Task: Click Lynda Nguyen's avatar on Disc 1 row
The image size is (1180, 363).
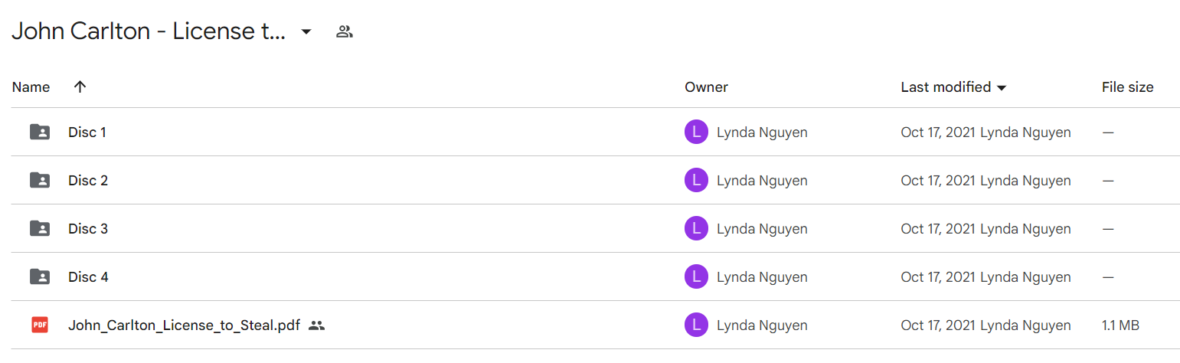Action: click(696, 132)
